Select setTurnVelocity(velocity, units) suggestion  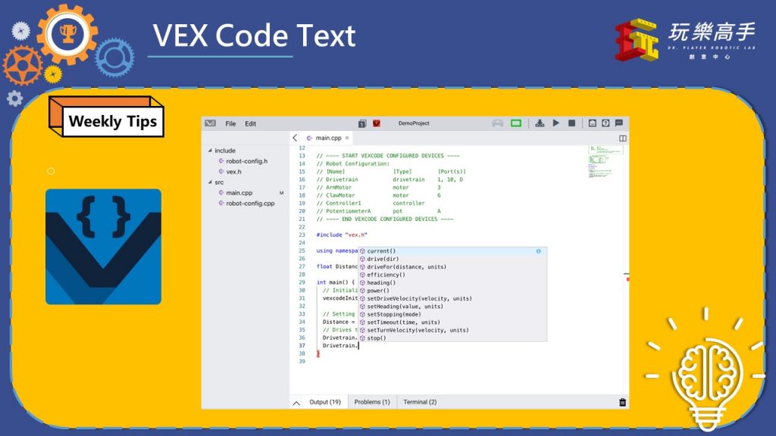tap(452, 330)
